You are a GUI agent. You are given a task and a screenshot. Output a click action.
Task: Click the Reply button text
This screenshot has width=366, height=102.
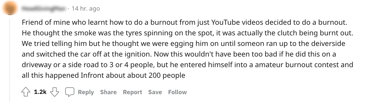[x=86, y=92]
